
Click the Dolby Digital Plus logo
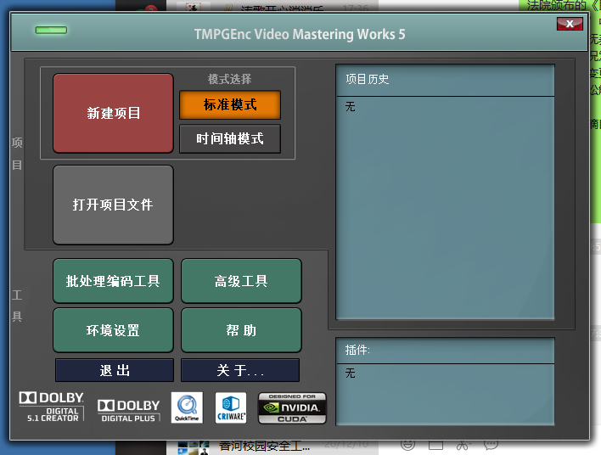128,411
